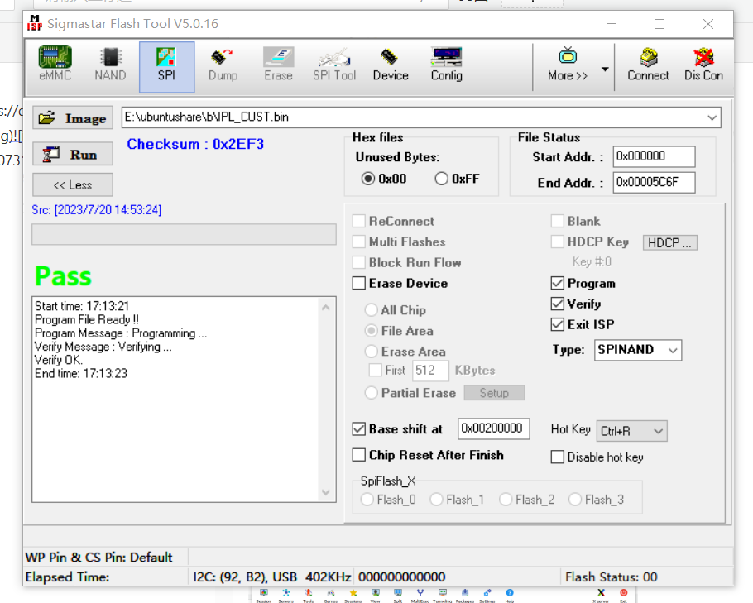
Task: Click the Base shift at address field
Action: (x=493, y=428)
